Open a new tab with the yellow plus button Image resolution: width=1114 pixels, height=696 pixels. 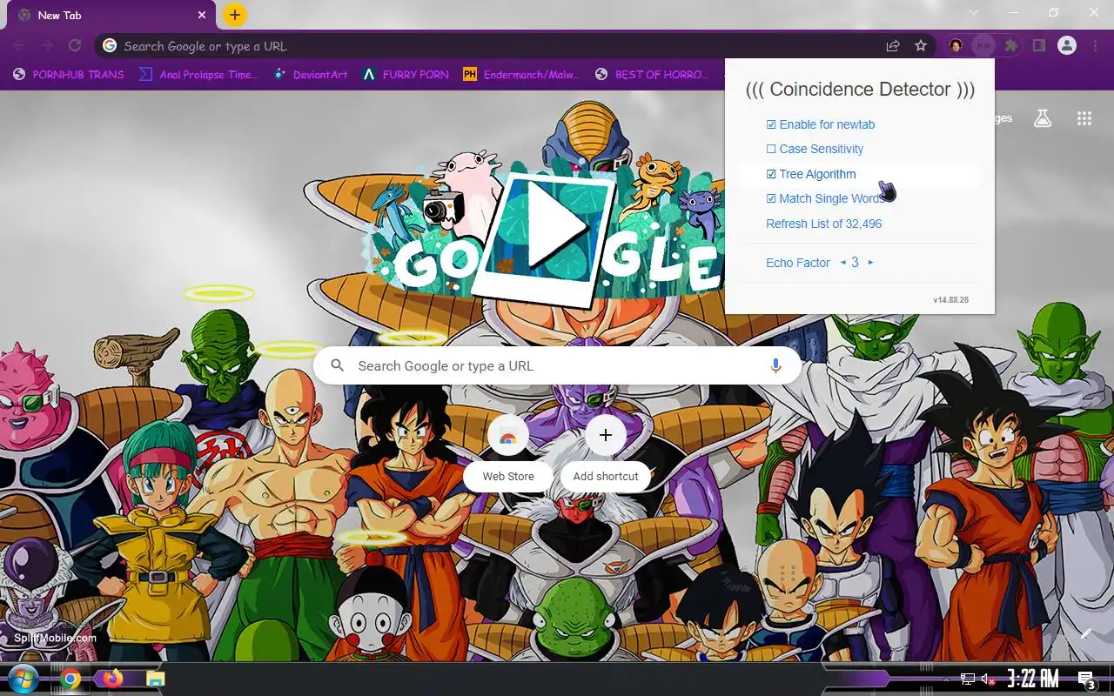pyautogui.click(x=235, y=15)
